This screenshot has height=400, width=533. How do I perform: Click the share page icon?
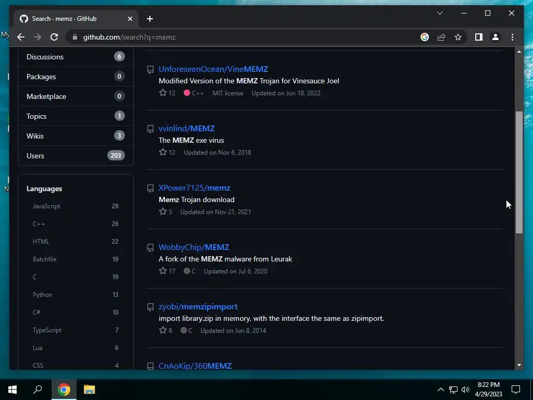pyautogui.click(x=441, y=37)
